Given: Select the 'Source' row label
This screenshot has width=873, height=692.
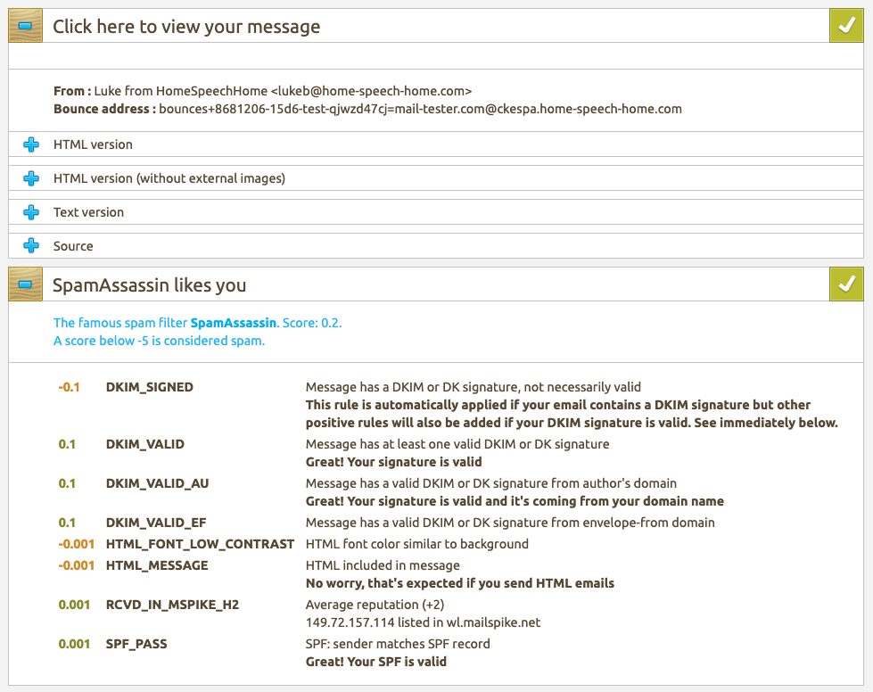Looking at the screenshot, I should point(73,246).
